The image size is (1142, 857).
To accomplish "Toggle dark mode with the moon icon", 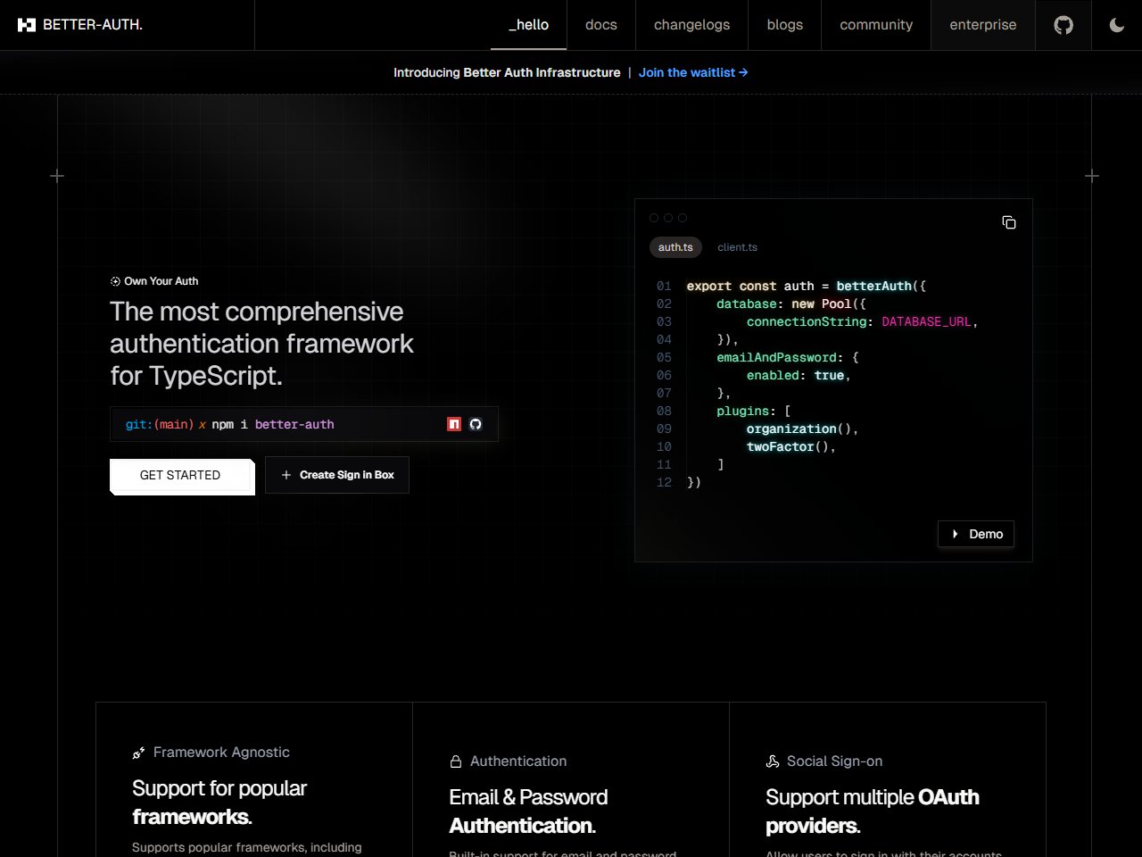I will [1116, 25].
